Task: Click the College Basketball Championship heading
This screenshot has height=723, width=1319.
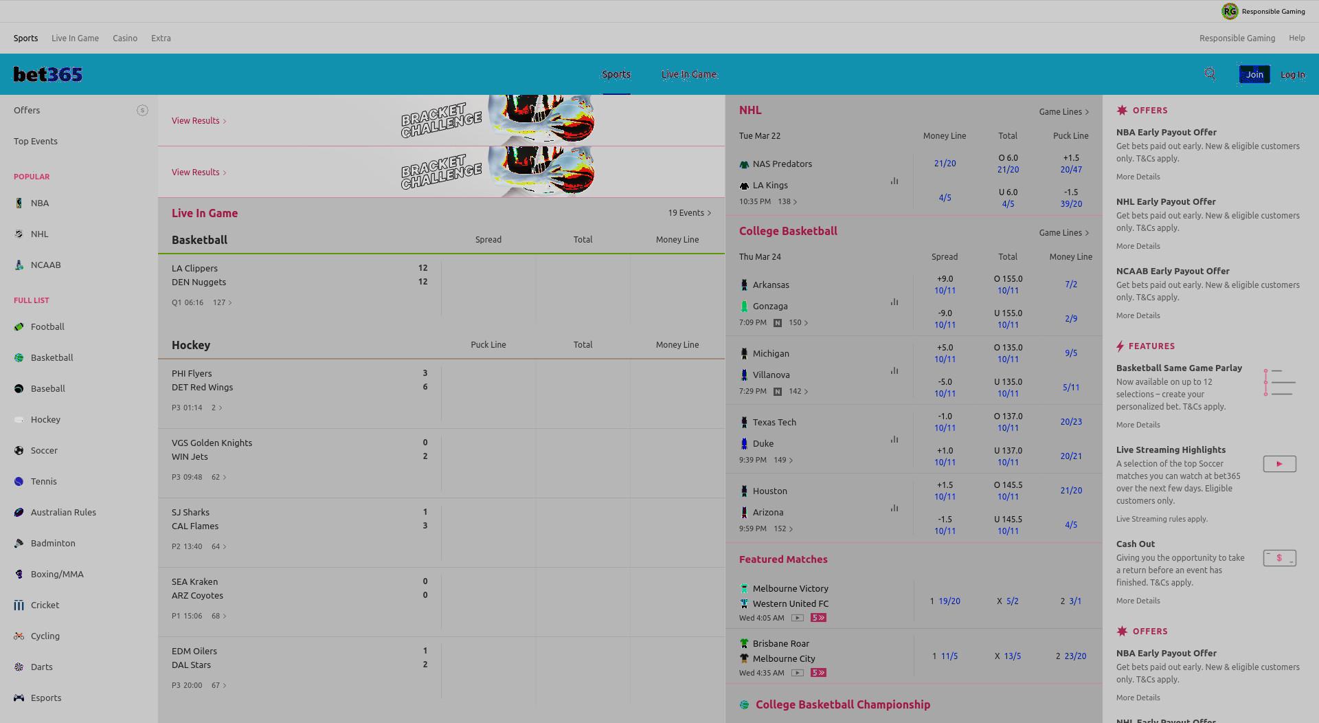Action: click(x=843, y=704)
